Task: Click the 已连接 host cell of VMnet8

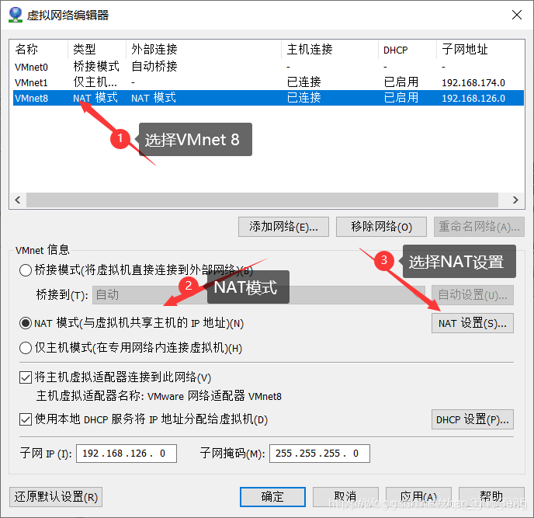Action: tap(303, 98)
